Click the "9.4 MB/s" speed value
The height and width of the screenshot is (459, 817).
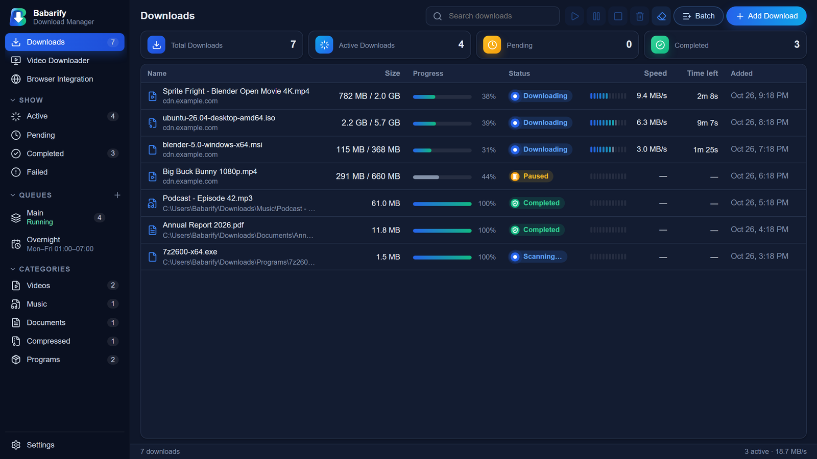(x=652, y=96)
